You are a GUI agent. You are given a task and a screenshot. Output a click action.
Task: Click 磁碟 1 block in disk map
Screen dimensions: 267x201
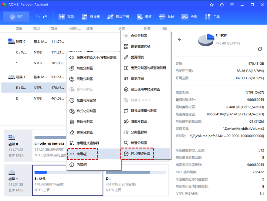18,180
